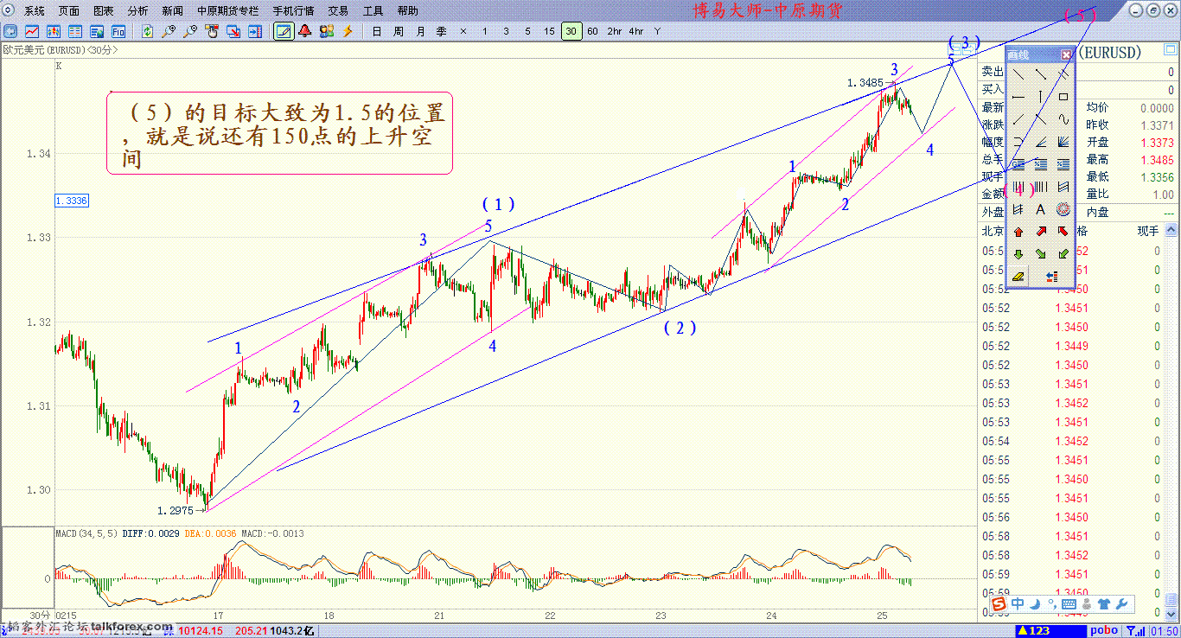Screen dimensions: 1181x638
Task: Expand the EURUSD quote panel maximize box
Action: coord(1171,49)
